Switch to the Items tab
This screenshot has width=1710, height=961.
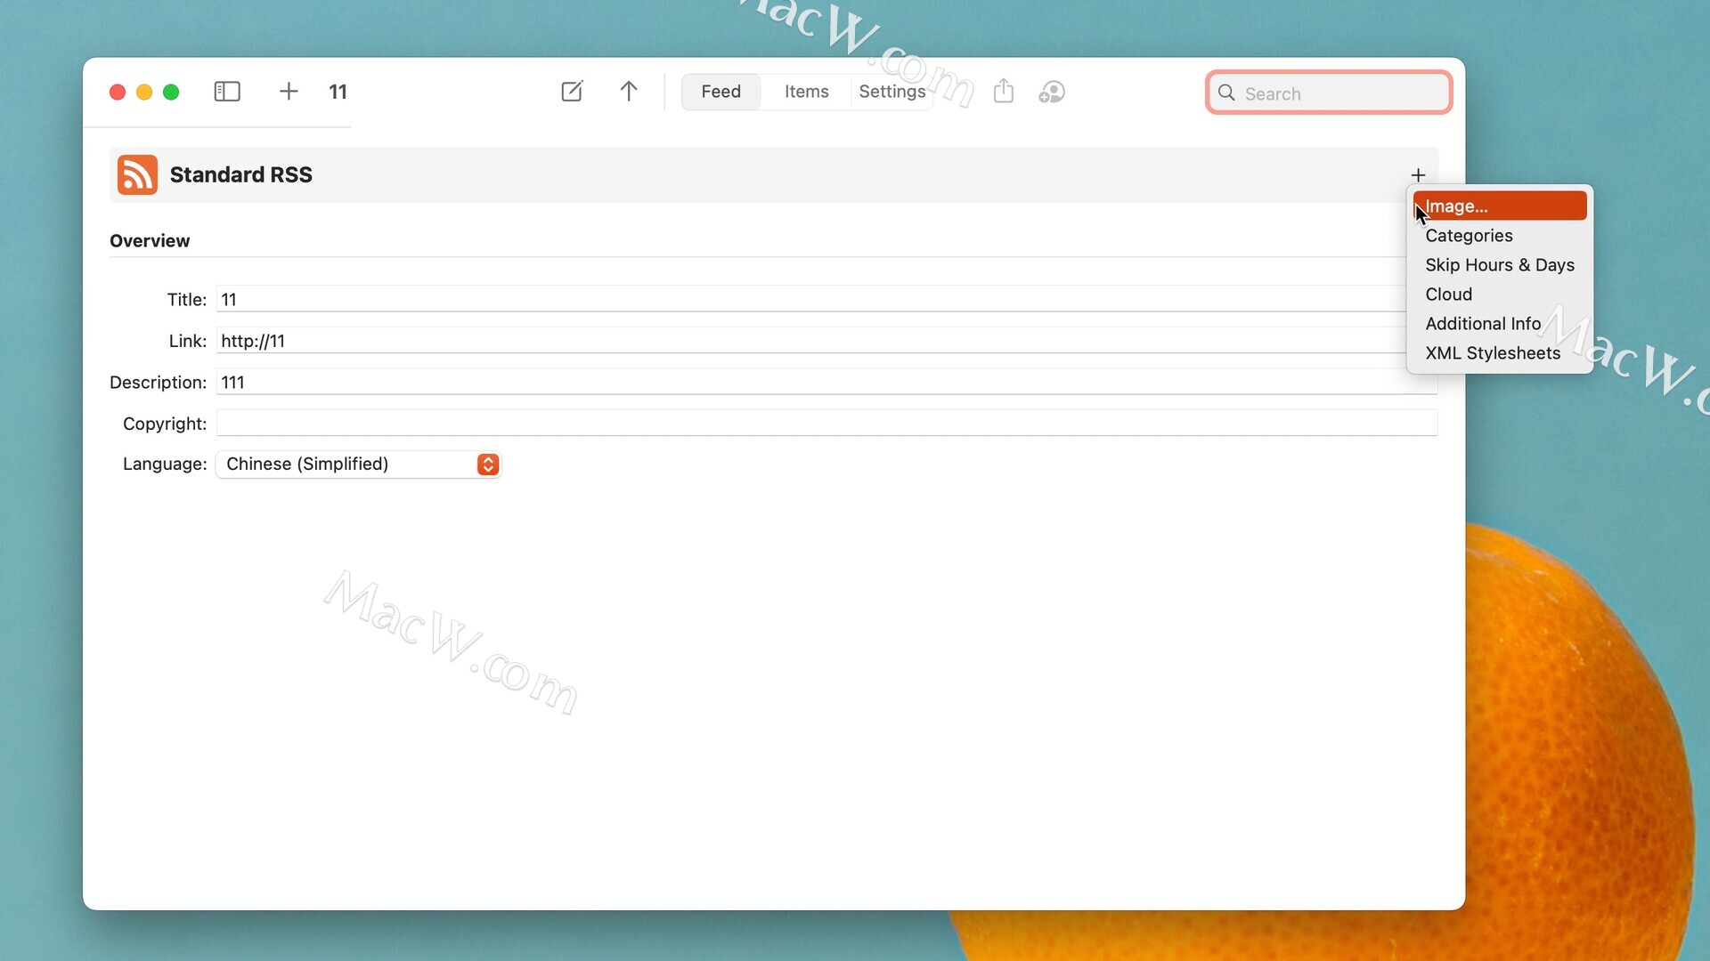point(806,92)
